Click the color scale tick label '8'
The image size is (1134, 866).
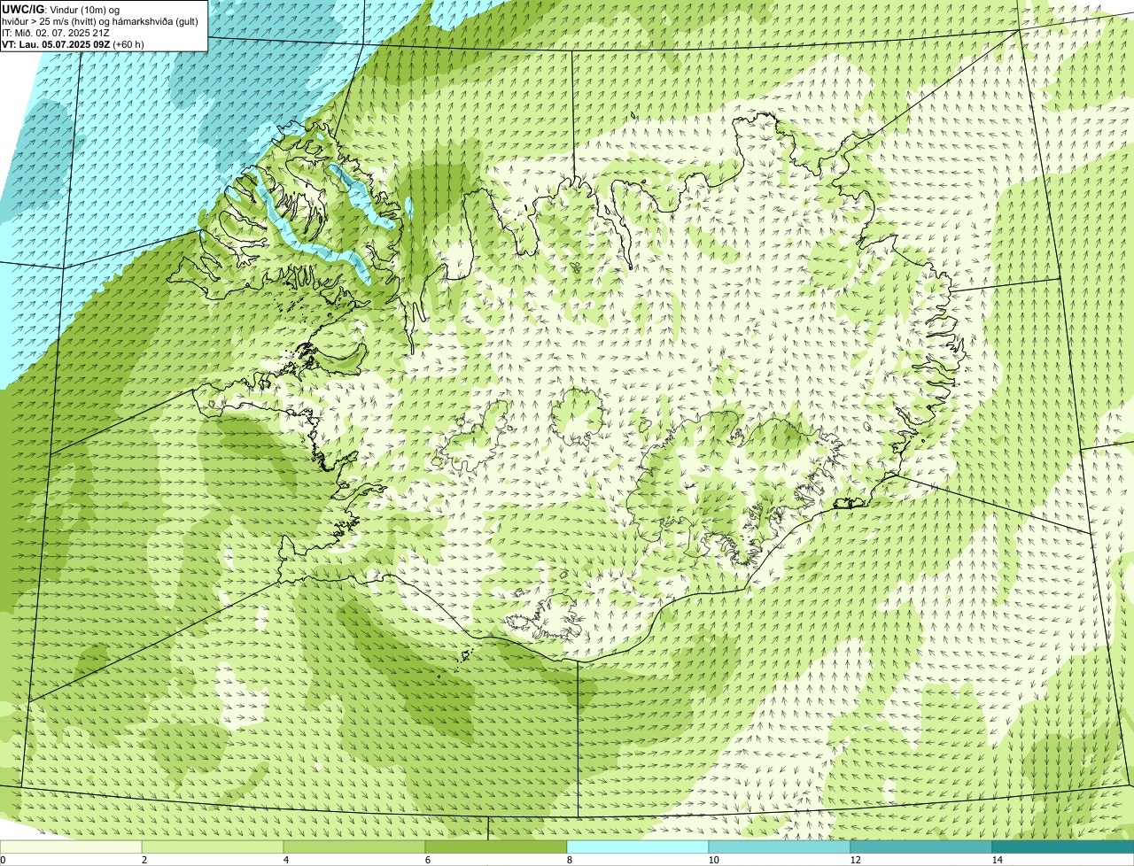(x=569, y=860)
